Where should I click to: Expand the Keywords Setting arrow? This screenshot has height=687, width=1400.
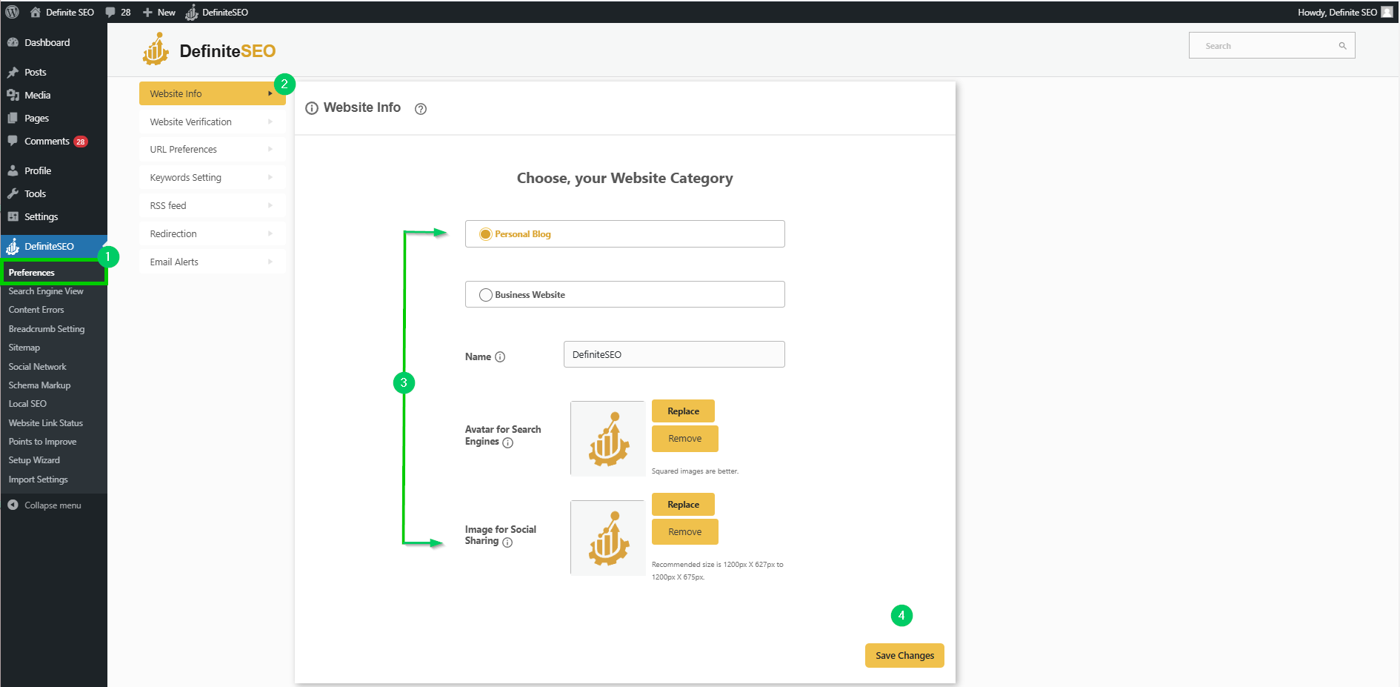pyautogui.click(x=270, y=177)
